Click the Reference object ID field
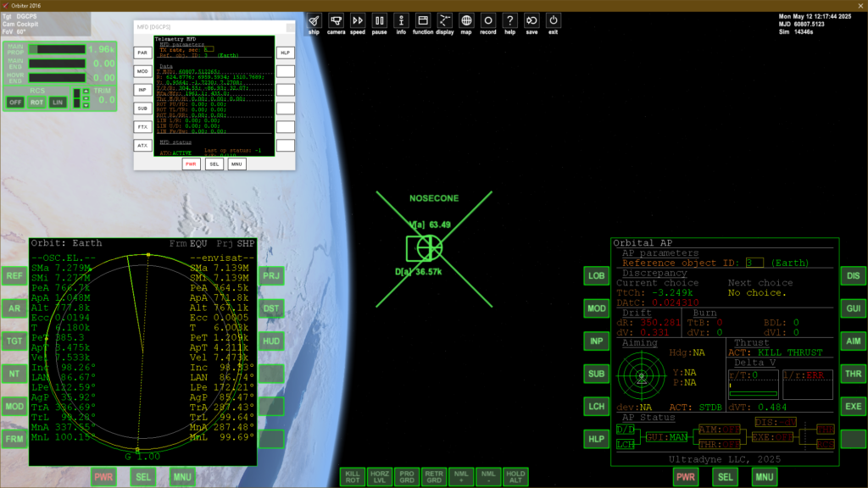 pyautogui.click(x=754, y=263)
